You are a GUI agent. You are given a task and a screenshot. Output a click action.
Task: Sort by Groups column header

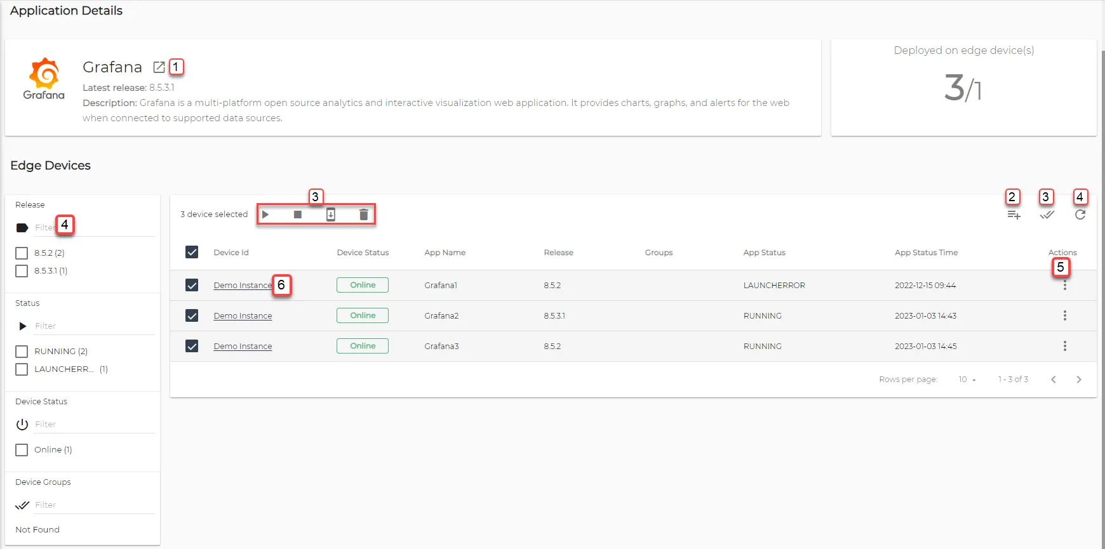point(659,253)
